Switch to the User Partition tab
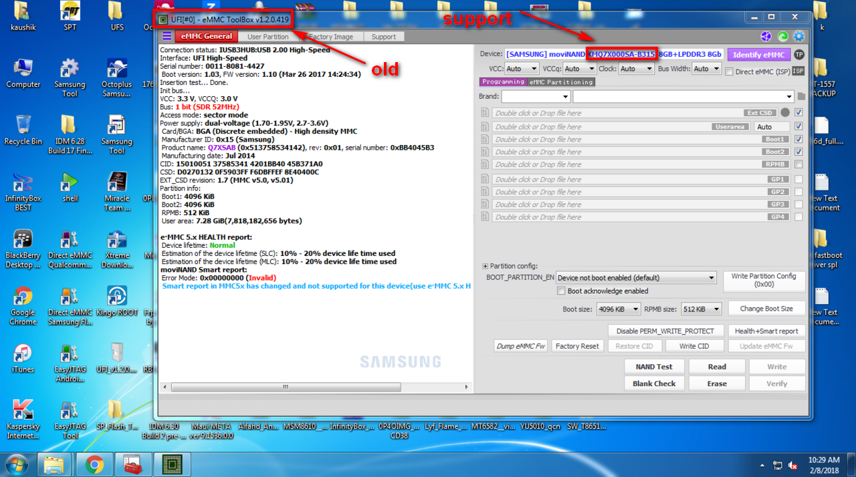The height and width of the screenshot is (477, 856). click(x=268, y=37)
